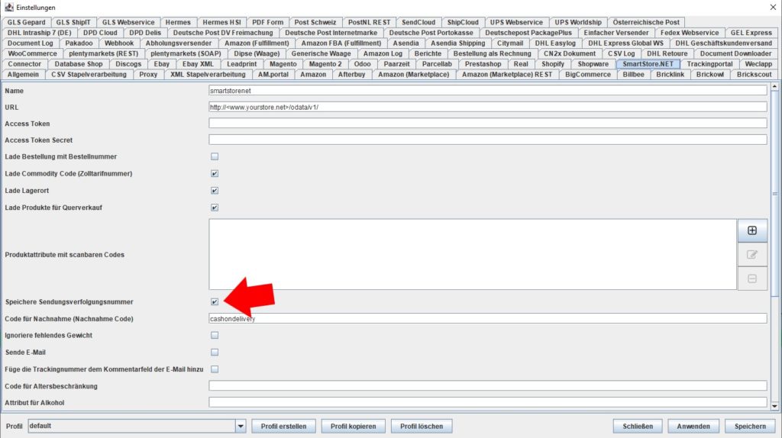Open the Trackingportal tab
This screenshot has height=438, width=782.
[709, 64]
